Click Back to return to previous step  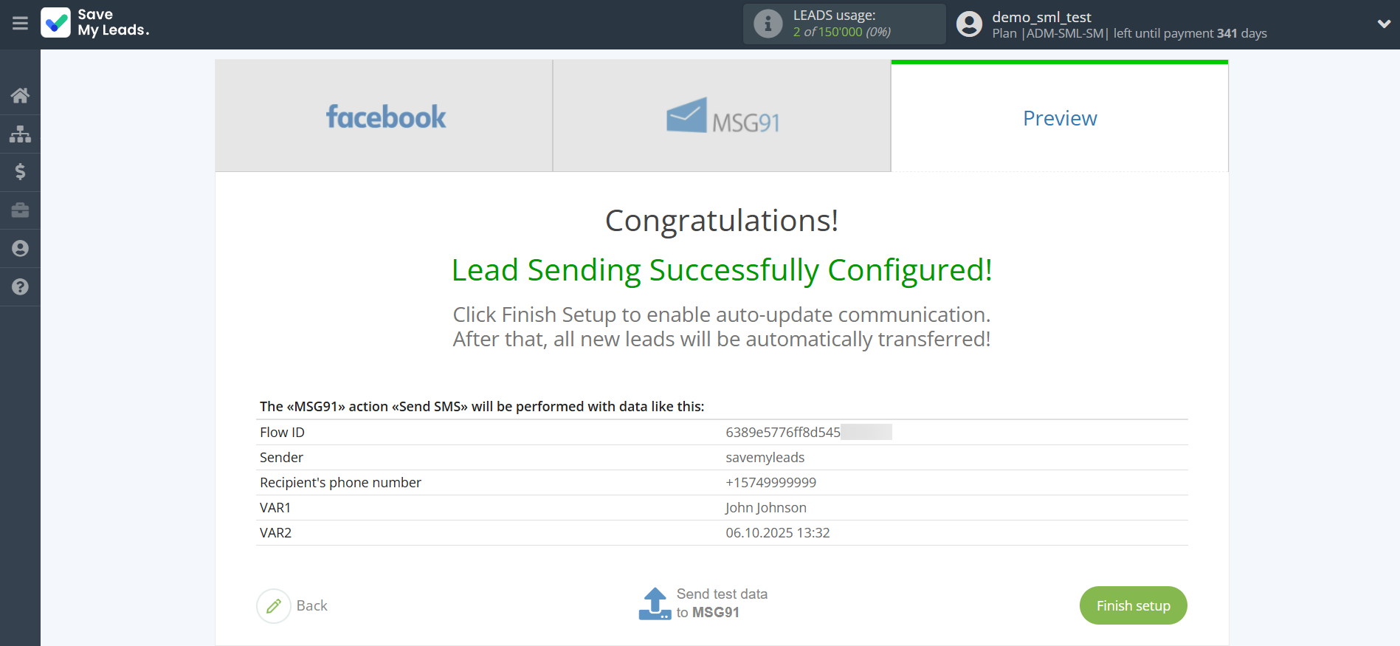tap(312, 605)
